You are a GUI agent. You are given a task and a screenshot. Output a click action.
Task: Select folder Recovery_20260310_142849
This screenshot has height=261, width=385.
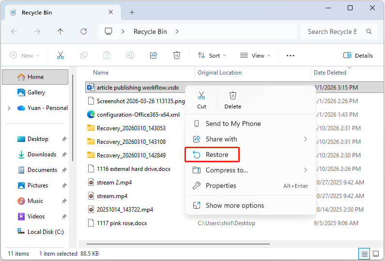[x=131, y=155]
